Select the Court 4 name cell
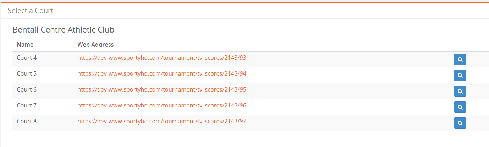This screenshot has height=147, width=489. tap(27, 58)
